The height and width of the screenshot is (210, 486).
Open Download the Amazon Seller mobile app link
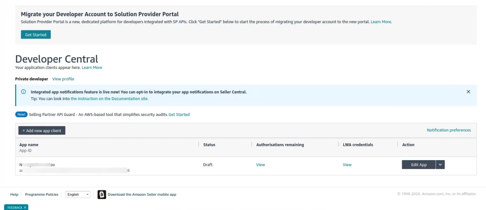(142, 195)
